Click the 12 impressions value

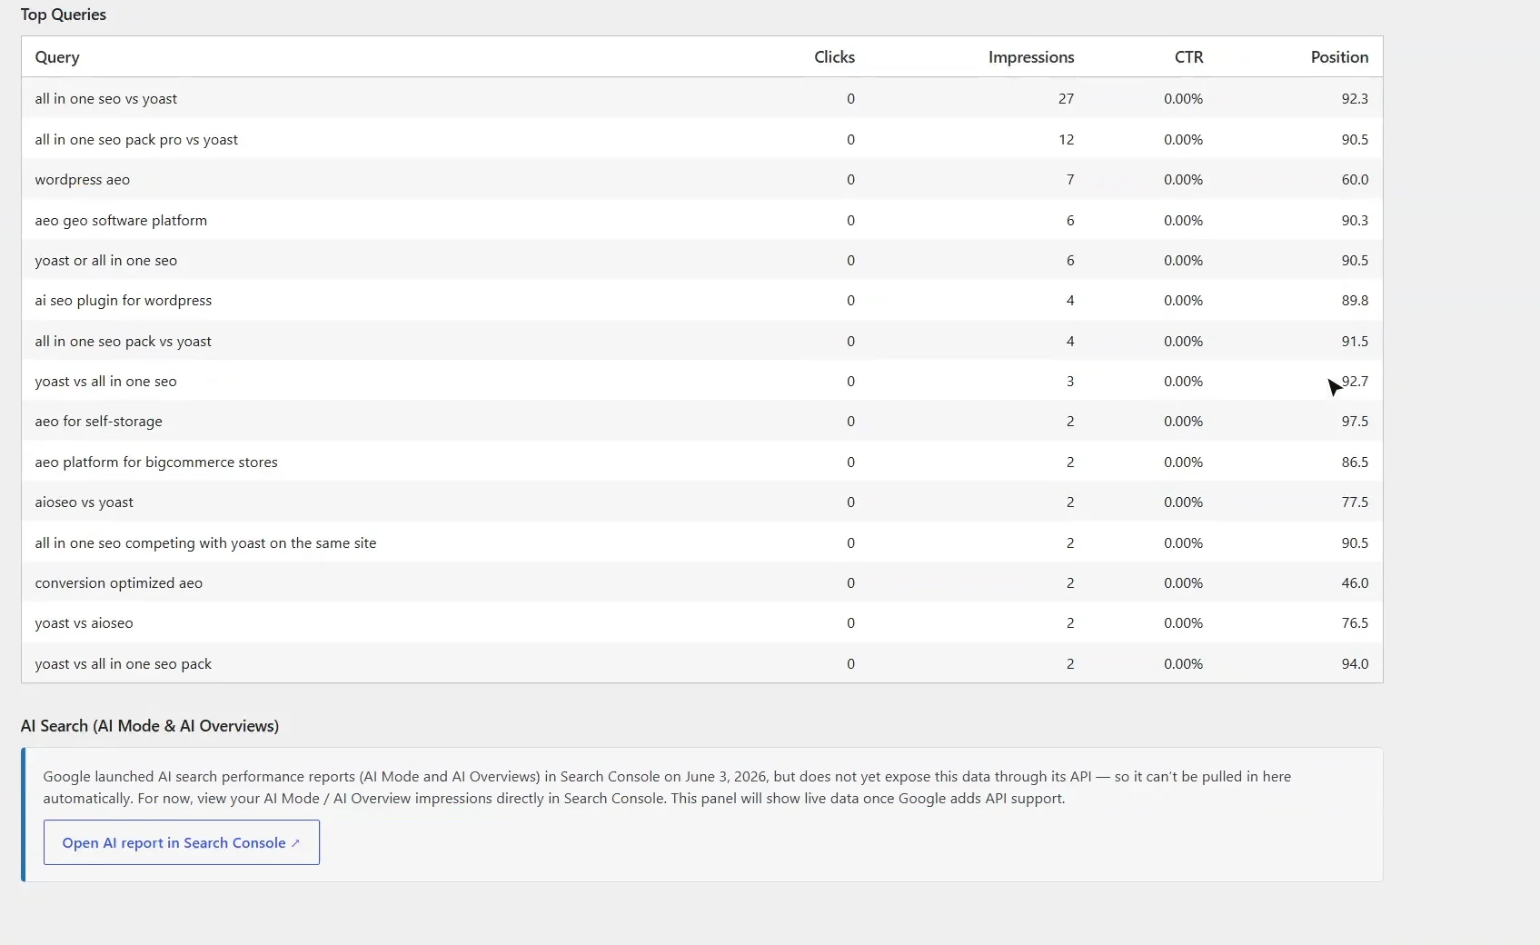(1066, 140)
